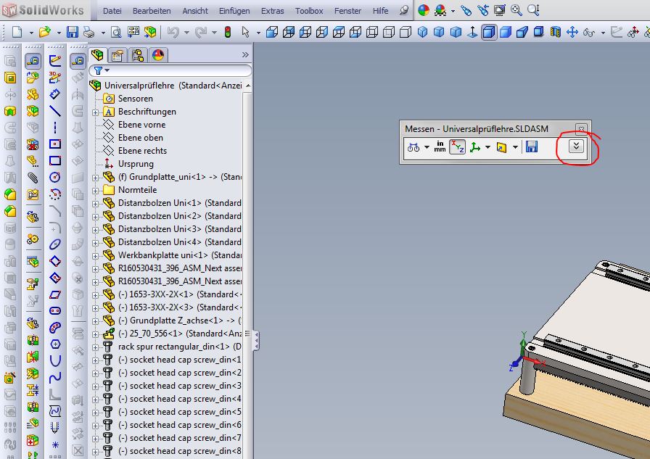This screenshot has height=459, width=650.
Task: Click the coordinate system icon in Messen dialog
Action: click(x=475, y=147)
